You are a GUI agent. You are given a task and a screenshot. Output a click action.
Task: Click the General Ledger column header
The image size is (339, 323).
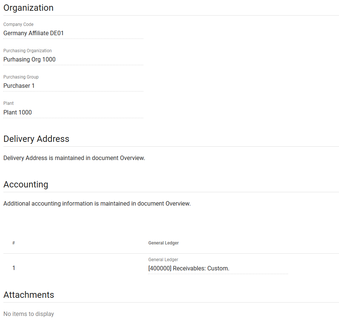[x=163, y=243]
